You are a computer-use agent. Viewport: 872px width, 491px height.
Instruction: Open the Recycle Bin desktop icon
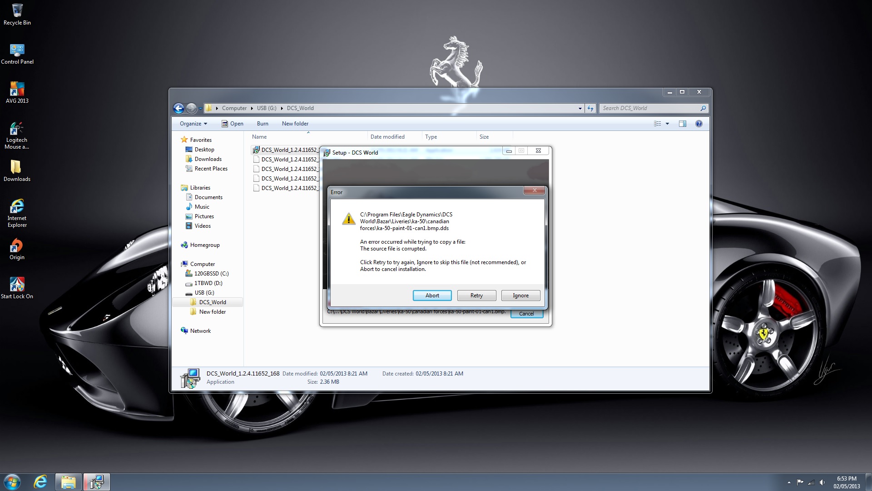pos(17,15)
